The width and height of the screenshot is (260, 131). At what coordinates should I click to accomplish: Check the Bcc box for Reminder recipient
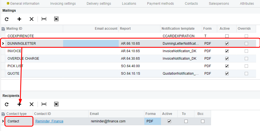click(x=203, y=121)
